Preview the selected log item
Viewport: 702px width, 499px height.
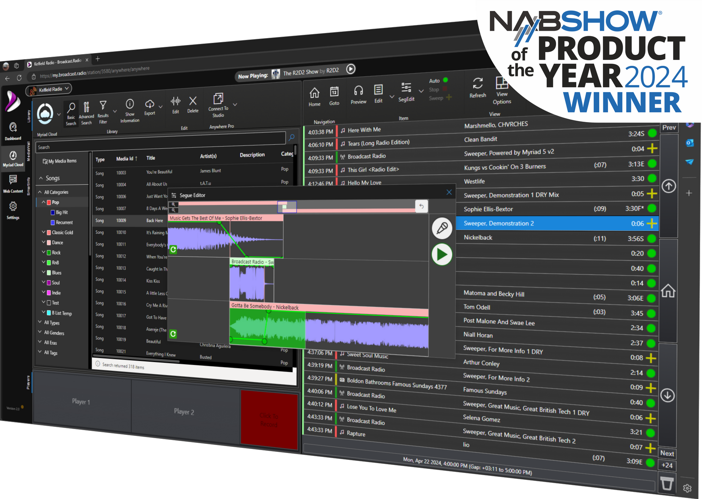pyautogui.click(x=358, y=95)
